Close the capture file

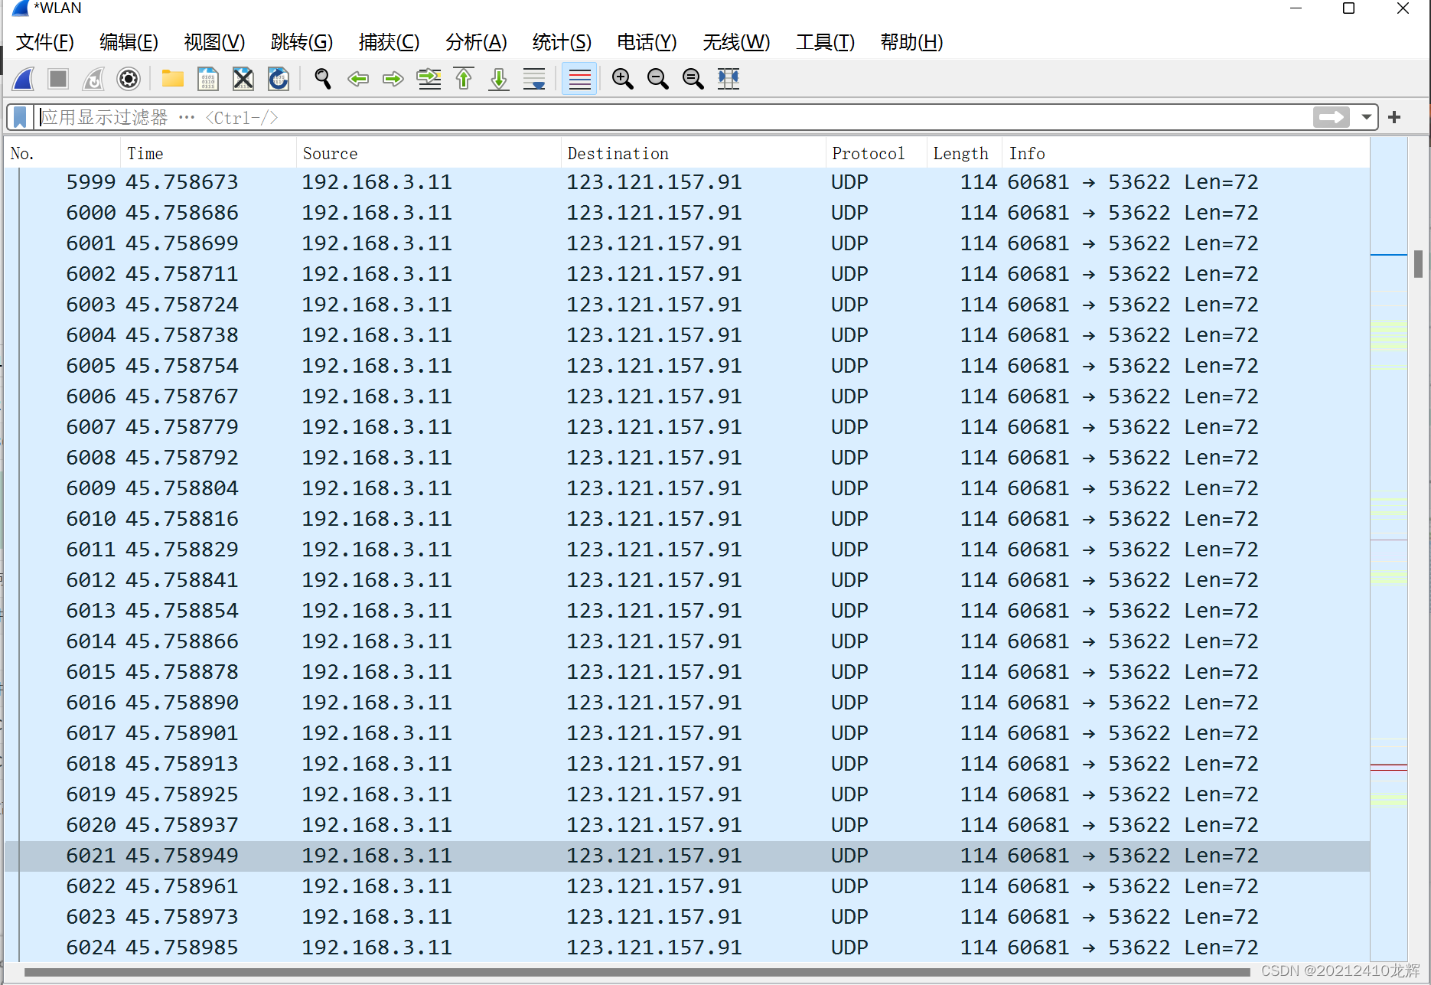click(x=243, y=79)
